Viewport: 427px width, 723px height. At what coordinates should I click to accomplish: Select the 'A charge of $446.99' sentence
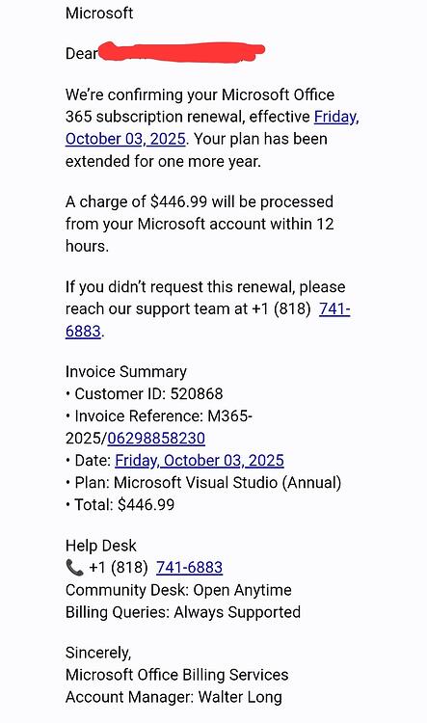(200, 224)
